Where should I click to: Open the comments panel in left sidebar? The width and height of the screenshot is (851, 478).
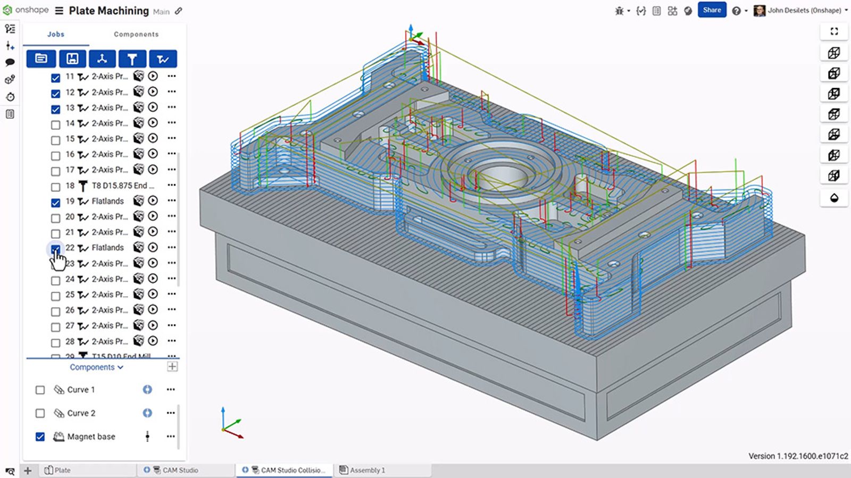pos(10,62)
